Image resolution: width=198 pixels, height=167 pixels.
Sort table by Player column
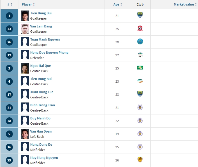pyautogui.click(x=28, y=4)
